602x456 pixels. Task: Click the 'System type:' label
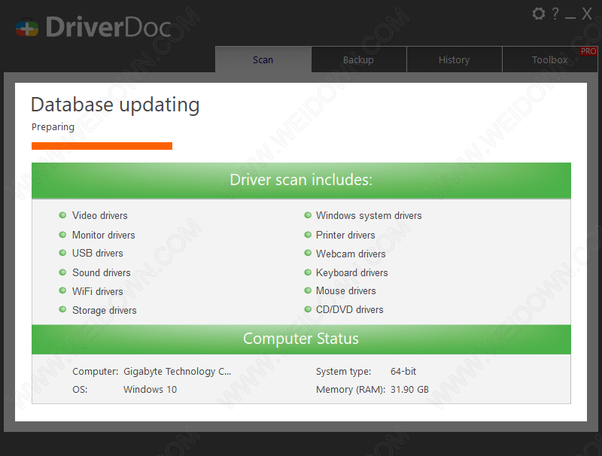[x=344, y=372]
